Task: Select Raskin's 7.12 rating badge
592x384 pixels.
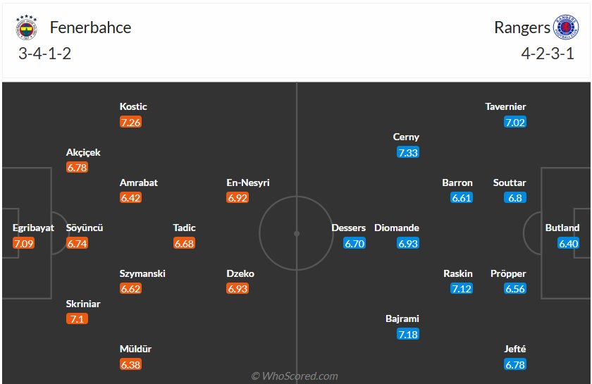Action: pyautogui.click(x=462, y=288)
